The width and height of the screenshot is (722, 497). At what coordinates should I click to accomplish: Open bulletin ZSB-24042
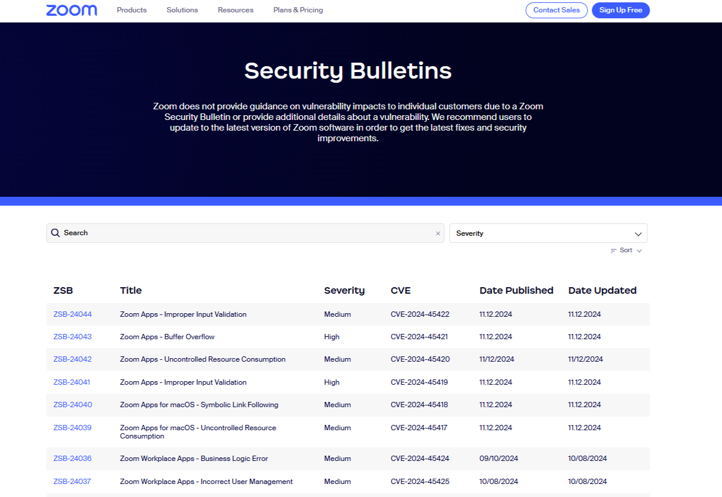tap(73, 359)
